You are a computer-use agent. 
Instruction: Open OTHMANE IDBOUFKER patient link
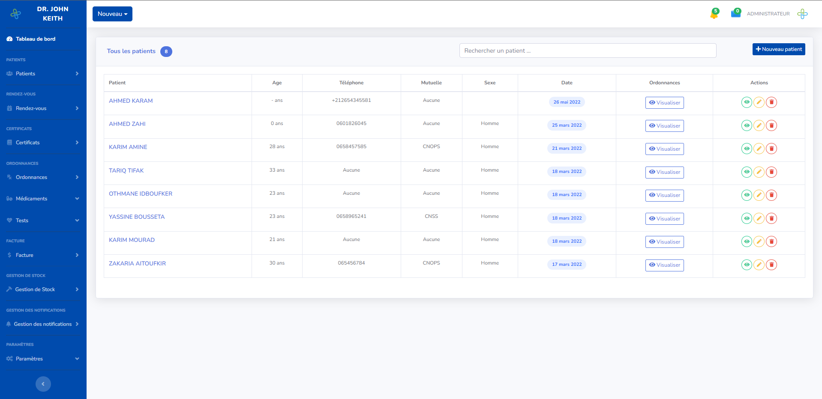[x=141, y=194]
